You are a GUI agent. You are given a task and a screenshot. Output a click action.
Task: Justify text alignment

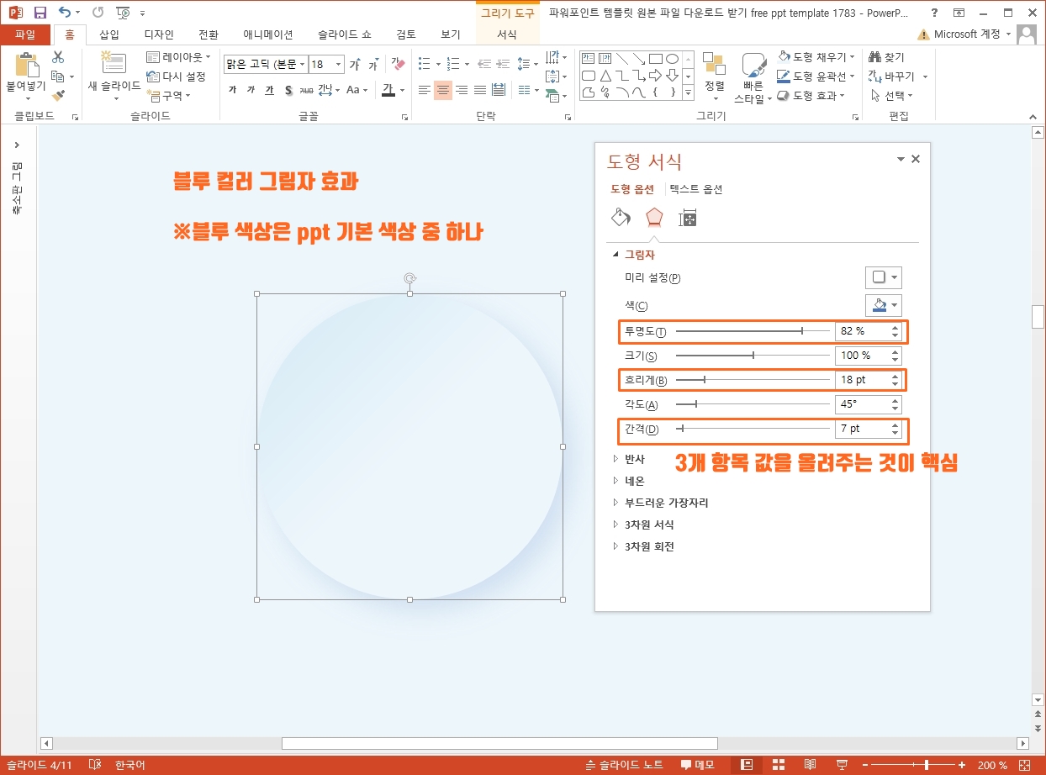click(480, 90)
